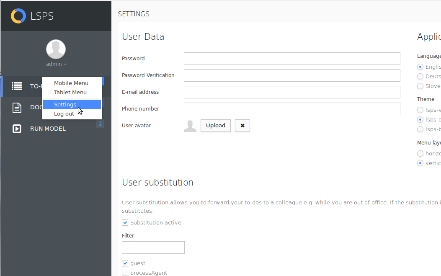
Task: Select the Deutsch language radio button
Action: click(420, 77)
